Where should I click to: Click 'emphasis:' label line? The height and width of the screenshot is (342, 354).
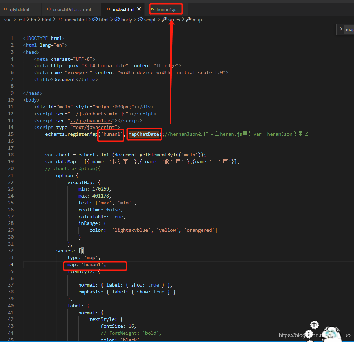127,292
